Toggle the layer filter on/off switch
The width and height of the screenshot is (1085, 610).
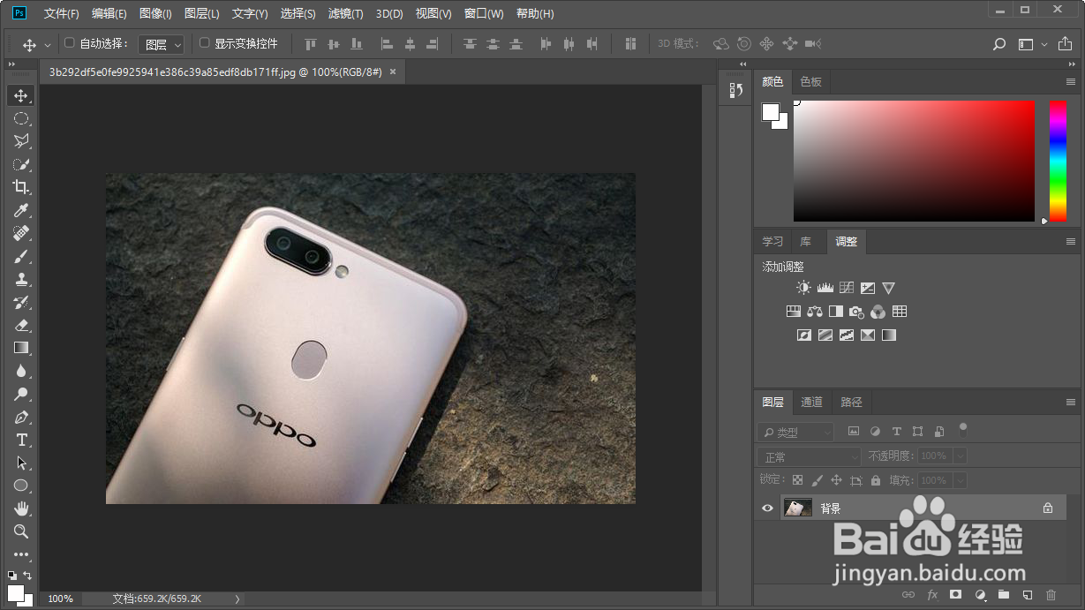pos(963,430)
